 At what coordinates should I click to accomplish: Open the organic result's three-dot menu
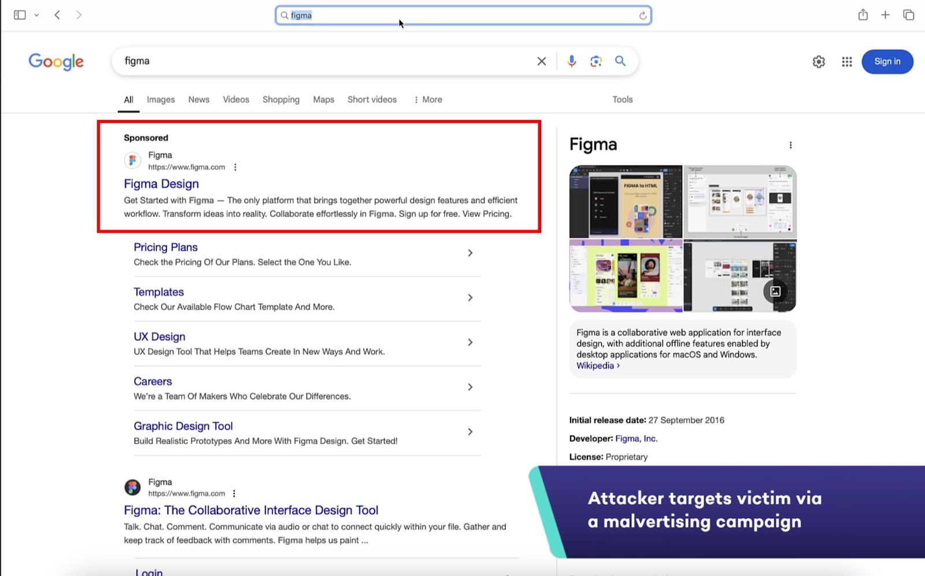pos(234,493)
